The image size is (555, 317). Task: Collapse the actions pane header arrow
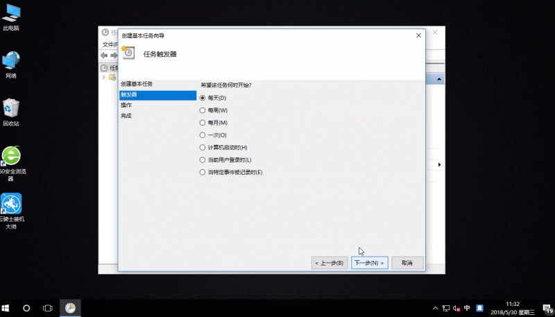(439, 79)
